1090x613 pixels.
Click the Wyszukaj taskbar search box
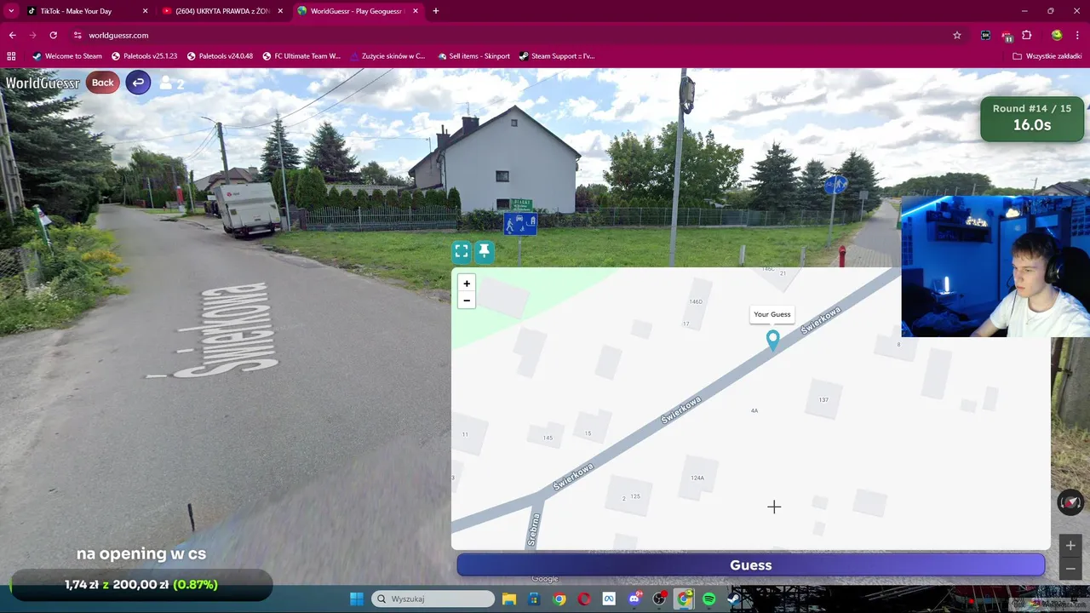tap(433, 599)
